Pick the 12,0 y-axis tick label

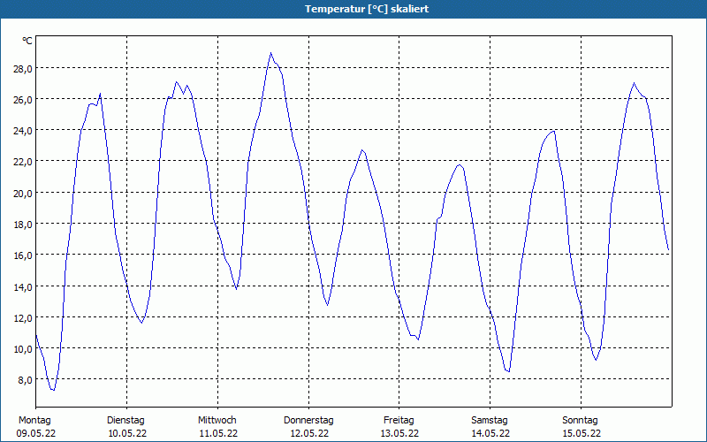[x=22, y=317]
